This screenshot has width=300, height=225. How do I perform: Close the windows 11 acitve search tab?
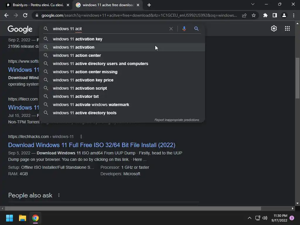pos(138,5)
